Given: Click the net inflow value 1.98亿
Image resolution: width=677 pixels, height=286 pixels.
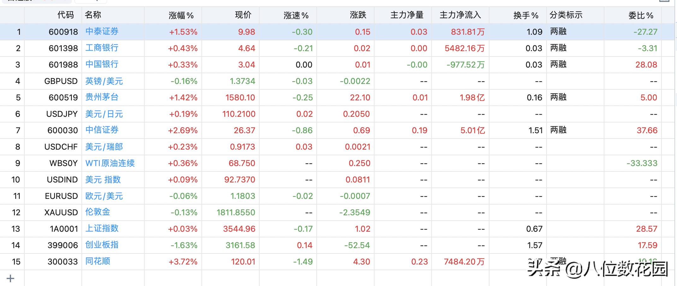Looking at the screenshot, I should (472, 98).
